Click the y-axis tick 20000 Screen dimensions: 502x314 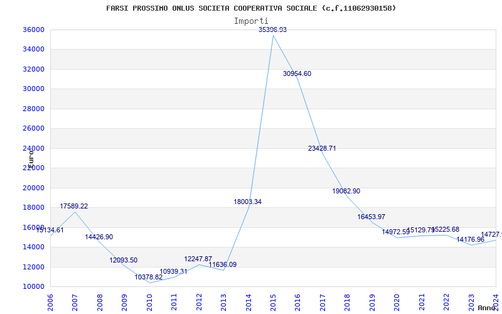pyautogui.click(x=33, y=188)
